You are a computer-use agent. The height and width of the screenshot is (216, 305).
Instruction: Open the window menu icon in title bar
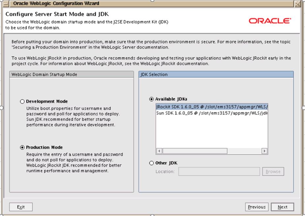coord(6,4)
